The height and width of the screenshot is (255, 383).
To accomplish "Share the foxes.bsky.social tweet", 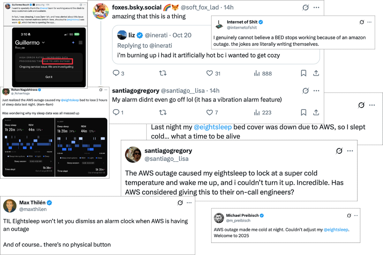I will click(x=316, y=73).
